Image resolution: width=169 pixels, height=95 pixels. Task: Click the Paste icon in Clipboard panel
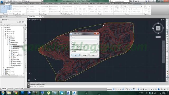[145, 8]
